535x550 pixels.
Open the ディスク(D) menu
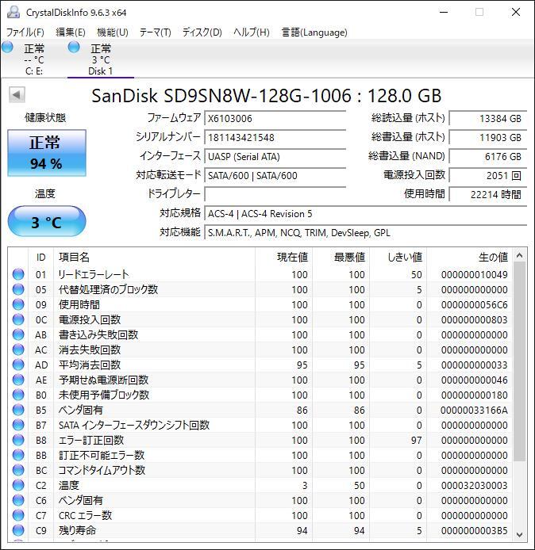pos(202,32)
